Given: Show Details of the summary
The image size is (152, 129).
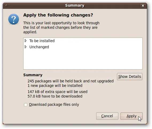Looking at the screenshot, I should (x=130, y=76).
